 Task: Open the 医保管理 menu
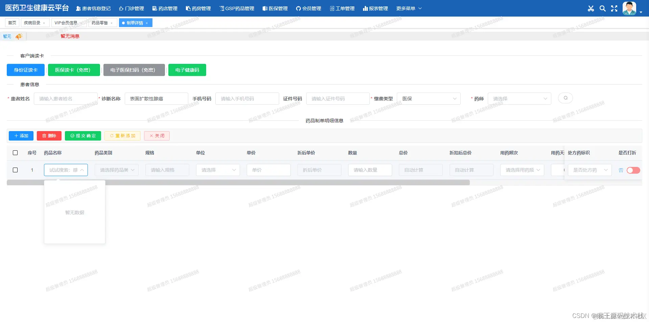pyautogui.click(x=275, y=8)
